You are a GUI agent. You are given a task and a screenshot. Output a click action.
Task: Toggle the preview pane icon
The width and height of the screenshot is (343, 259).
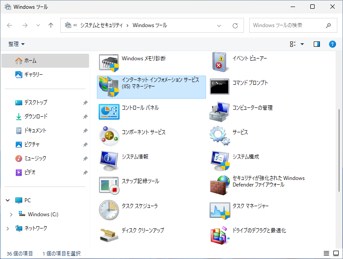point(316,44)
